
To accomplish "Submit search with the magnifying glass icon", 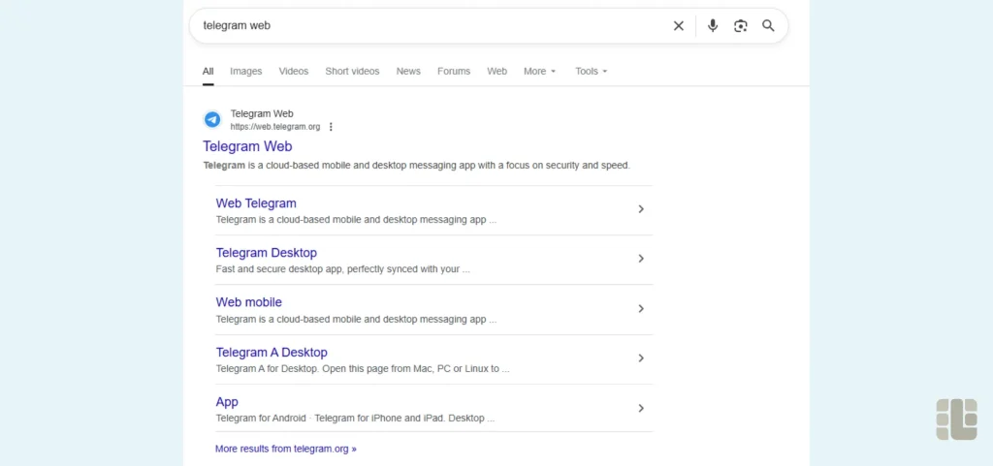I will click(x=768, y=26).
